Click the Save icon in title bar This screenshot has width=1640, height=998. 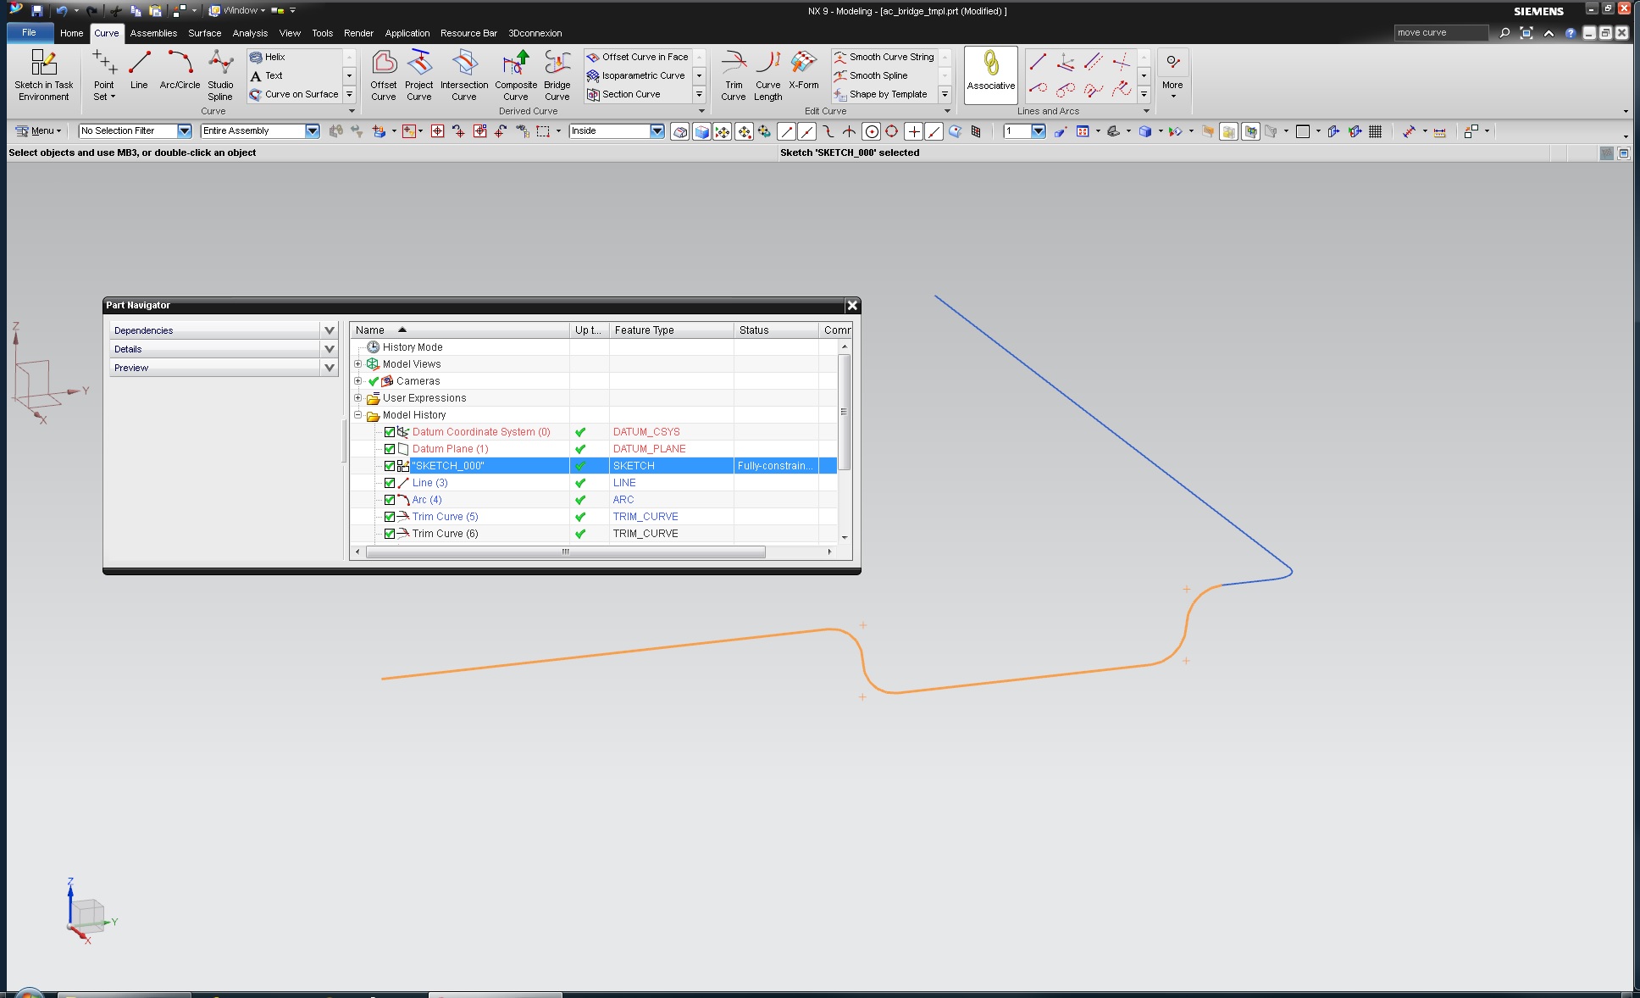36,11
